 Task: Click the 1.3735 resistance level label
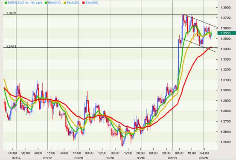[x=11, y=13]
